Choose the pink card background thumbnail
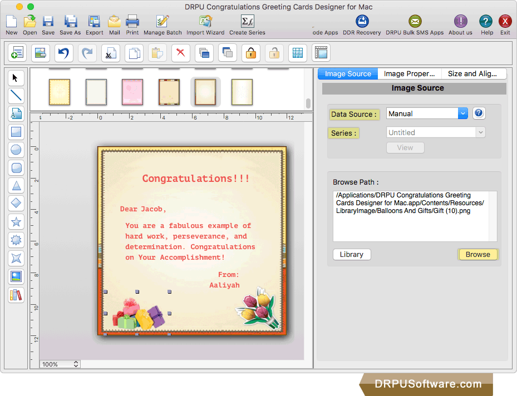The width and height of the screenshot is (517, 396). [x=132, y=92]
